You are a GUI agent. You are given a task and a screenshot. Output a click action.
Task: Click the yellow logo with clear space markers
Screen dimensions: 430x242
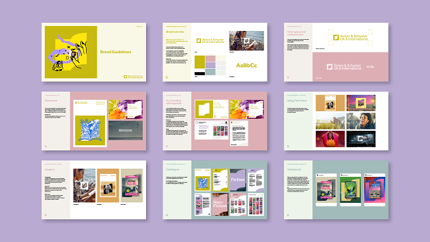coord(350,37)
